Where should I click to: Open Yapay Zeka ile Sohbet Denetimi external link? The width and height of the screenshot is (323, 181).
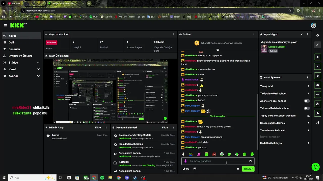(308, 116)
